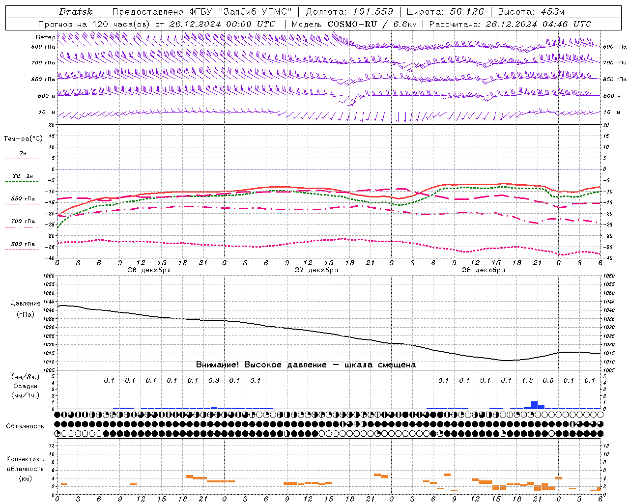
Task: Click the Тем-ра(°C) axis title
Action: (x=23, y=139)
